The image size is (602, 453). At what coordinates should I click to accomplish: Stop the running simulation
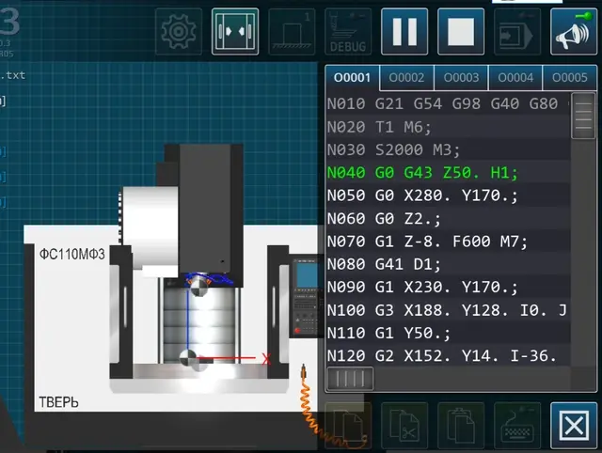point(460,31)
